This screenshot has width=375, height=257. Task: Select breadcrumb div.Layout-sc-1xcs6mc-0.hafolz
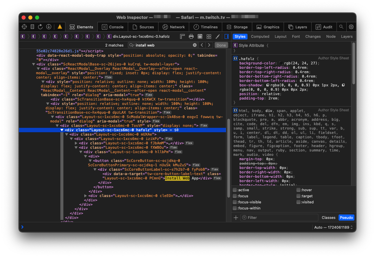pos(139,36)
